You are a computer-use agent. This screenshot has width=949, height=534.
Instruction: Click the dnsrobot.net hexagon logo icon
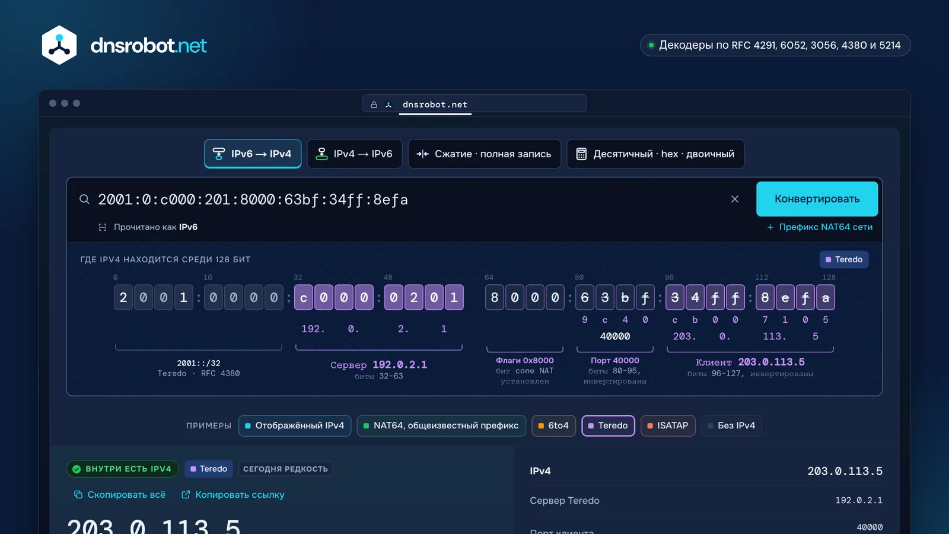click(59, 45)
